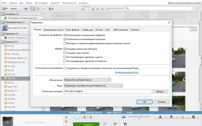Screen dimensions: 202x126
Task: Open the People panel icon
Action: click(x=160, y=117)
